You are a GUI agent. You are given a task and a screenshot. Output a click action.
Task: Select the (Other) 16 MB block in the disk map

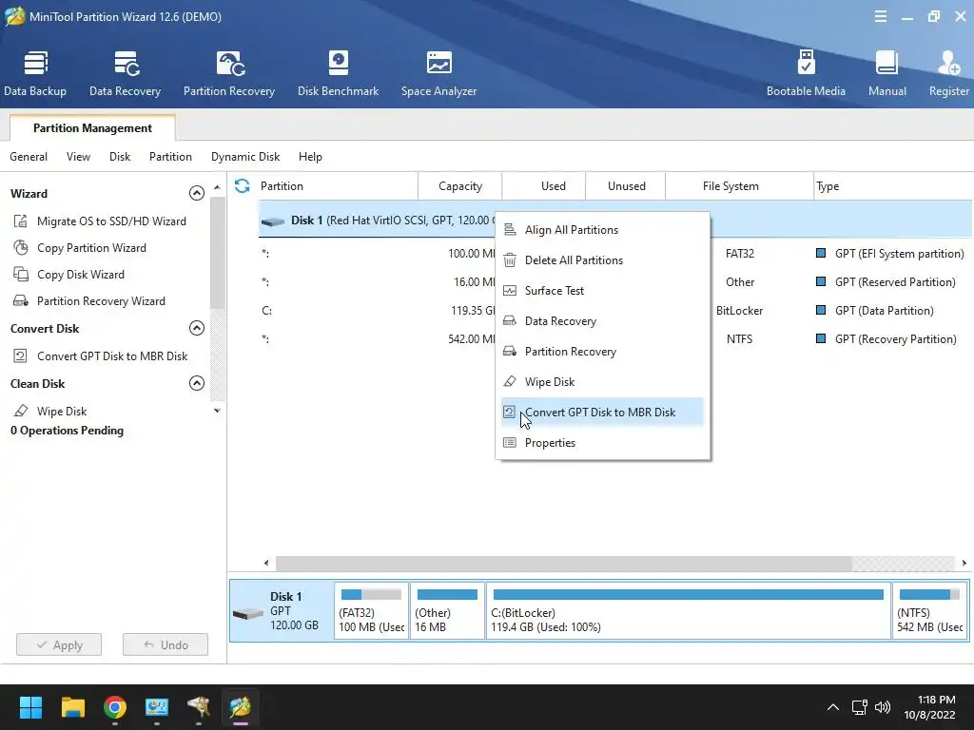point(447,611)
